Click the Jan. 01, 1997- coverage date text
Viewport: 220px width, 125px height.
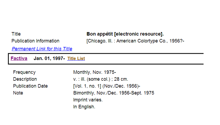[x=49, y=58]
